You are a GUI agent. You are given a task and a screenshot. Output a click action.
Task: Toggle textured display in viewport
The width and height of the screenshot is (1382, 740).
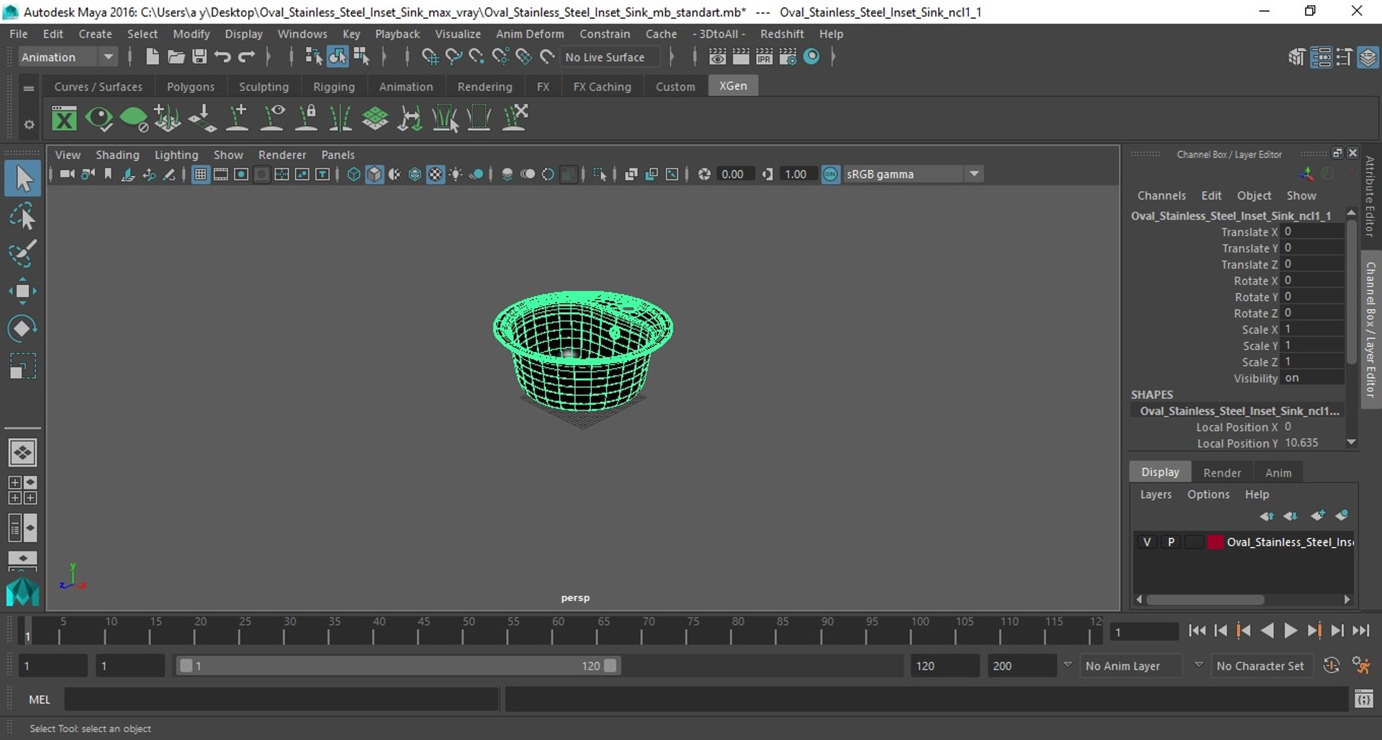(435, 174)
